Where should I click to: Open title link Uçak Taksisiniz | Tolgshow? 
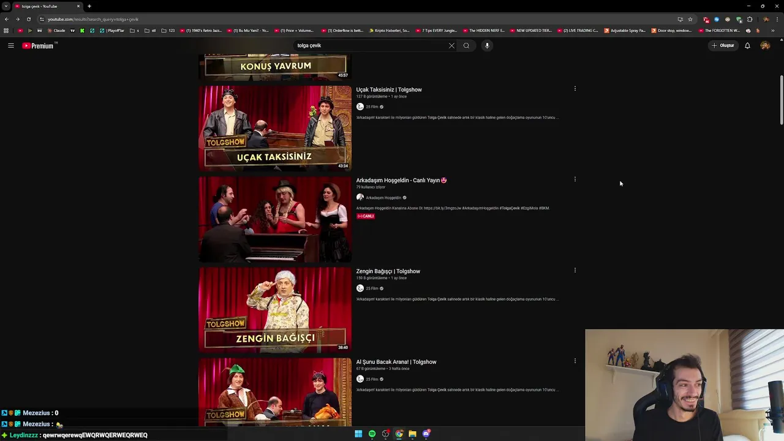click(389, 89)
